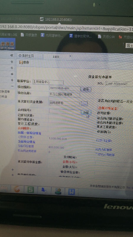This screenshot has height=237, width=133.
Task: Expand the first plus item in sidebar
Action: click(12, 62)
